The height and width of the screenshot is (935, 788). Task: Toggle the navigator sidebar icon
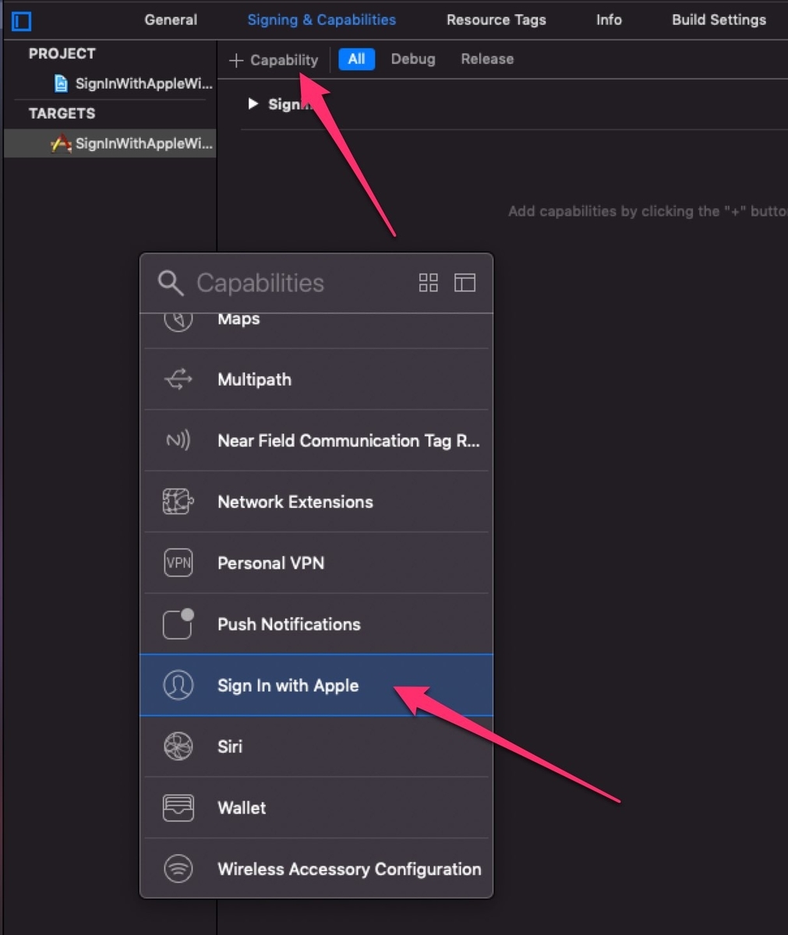click(21, 20)
